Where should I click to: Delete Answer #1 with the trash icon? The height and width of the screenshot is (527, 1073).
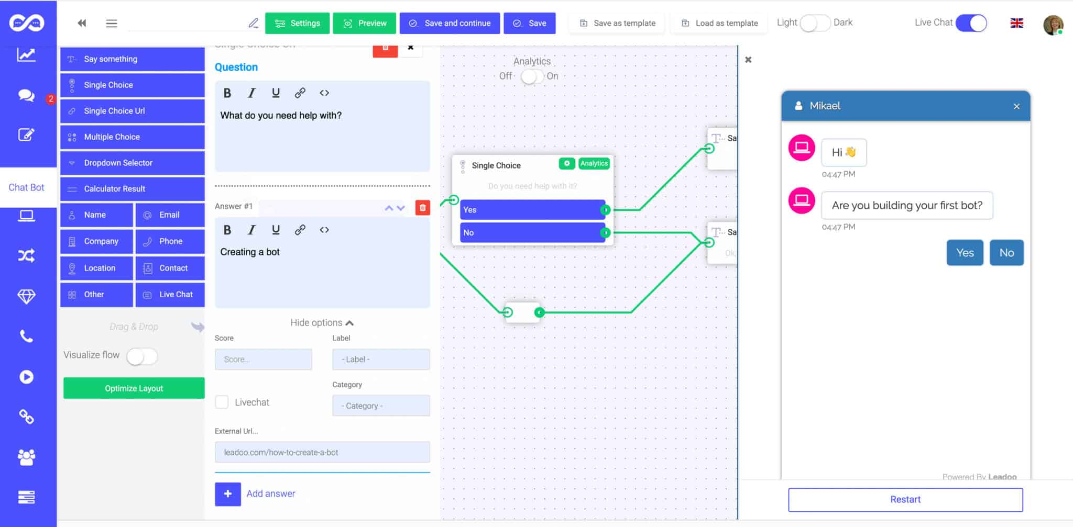click(422, 207)
